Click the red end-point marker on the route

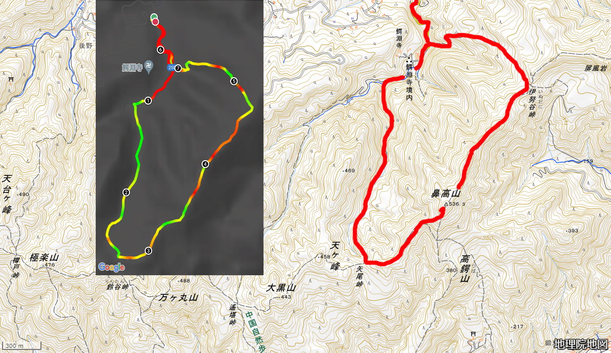click(155, 21)
